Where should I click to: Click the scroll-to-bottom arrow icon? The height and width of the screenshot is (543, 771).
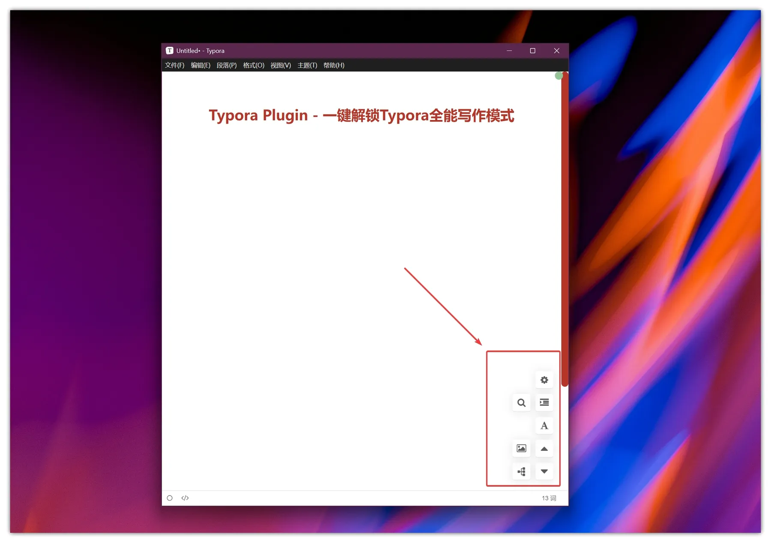click(544, 471)
